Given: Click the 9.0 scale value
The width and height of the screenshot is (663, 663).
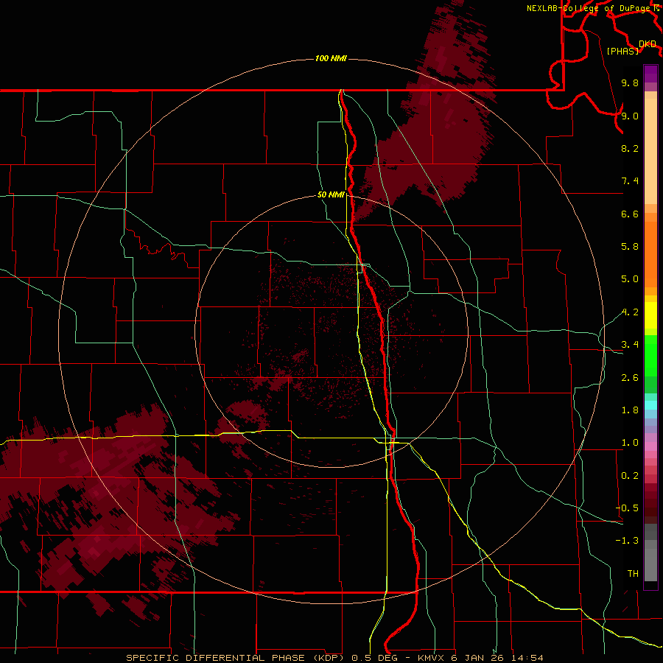Looking at the screenshot, I should point(630,116).
